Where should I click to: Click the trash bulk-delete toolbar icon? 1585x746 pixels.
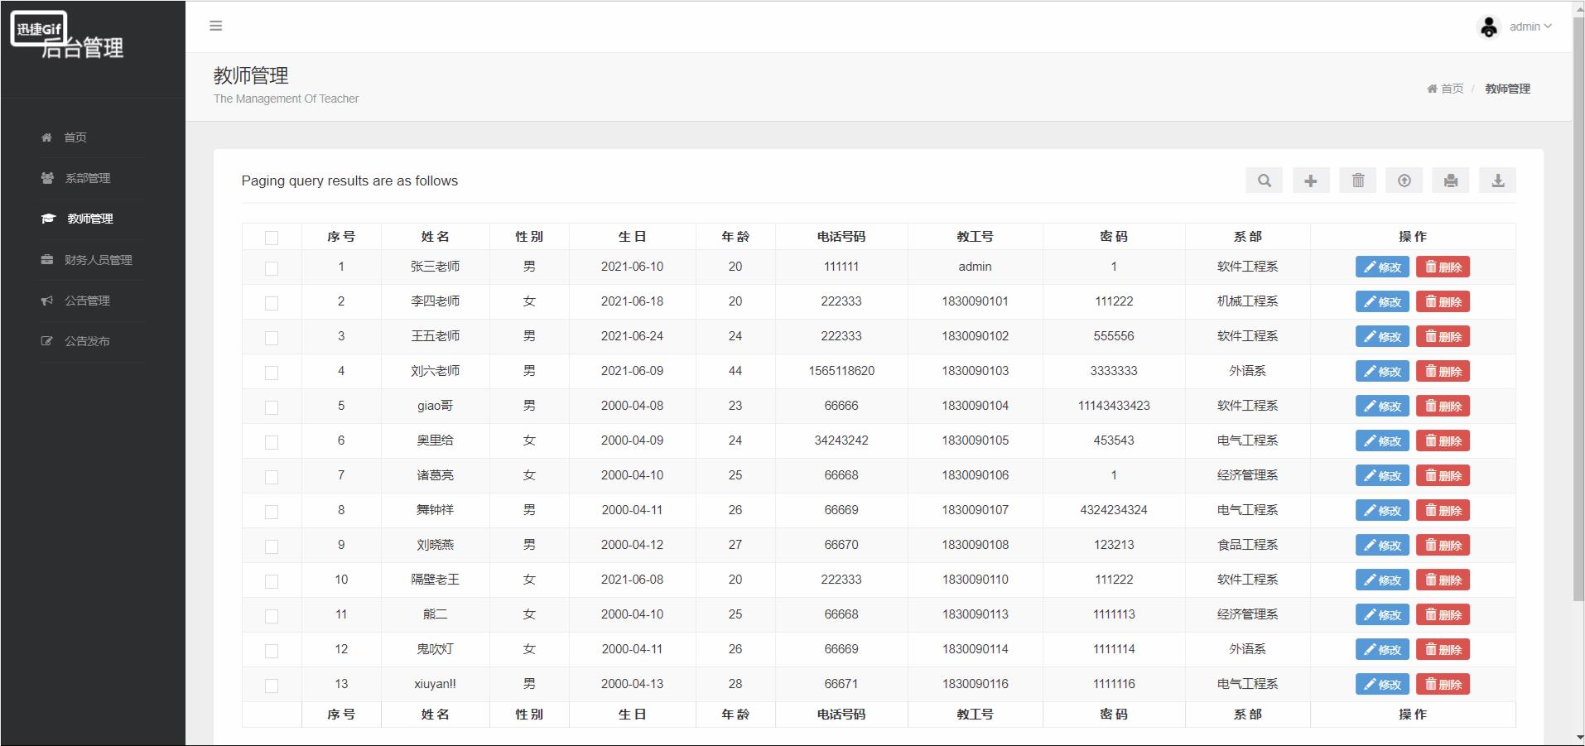click(x=1358, y=180)
